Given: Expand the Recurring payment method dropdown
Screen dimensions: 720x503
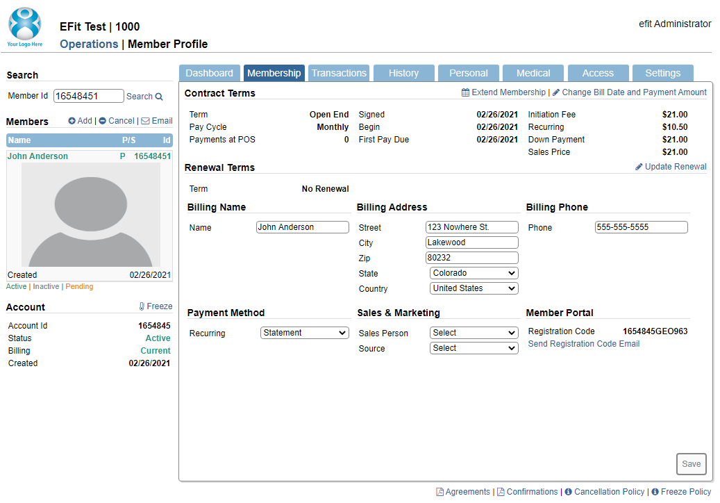Looking at the screenshot, I should point(304,333).
